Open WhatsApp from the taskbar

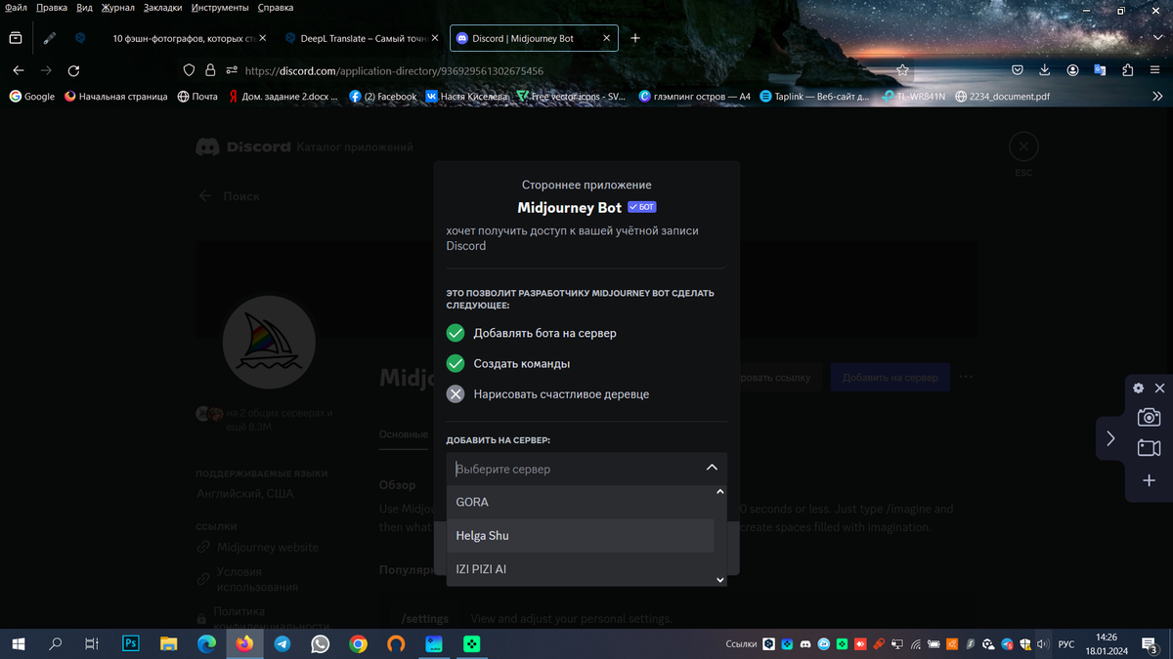(321, 644)
